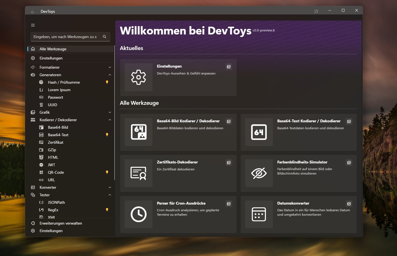
Task: Click the Erweiterungen verwalten puzzle icon
Action: [x=33, y=223]
